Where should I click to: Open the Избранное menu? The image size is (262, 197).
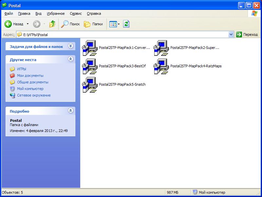click(x=56, y=13)
